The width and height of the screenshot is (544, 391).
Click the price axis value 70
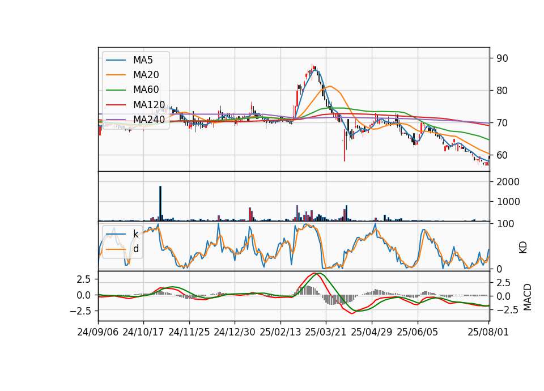pos(502,123)
